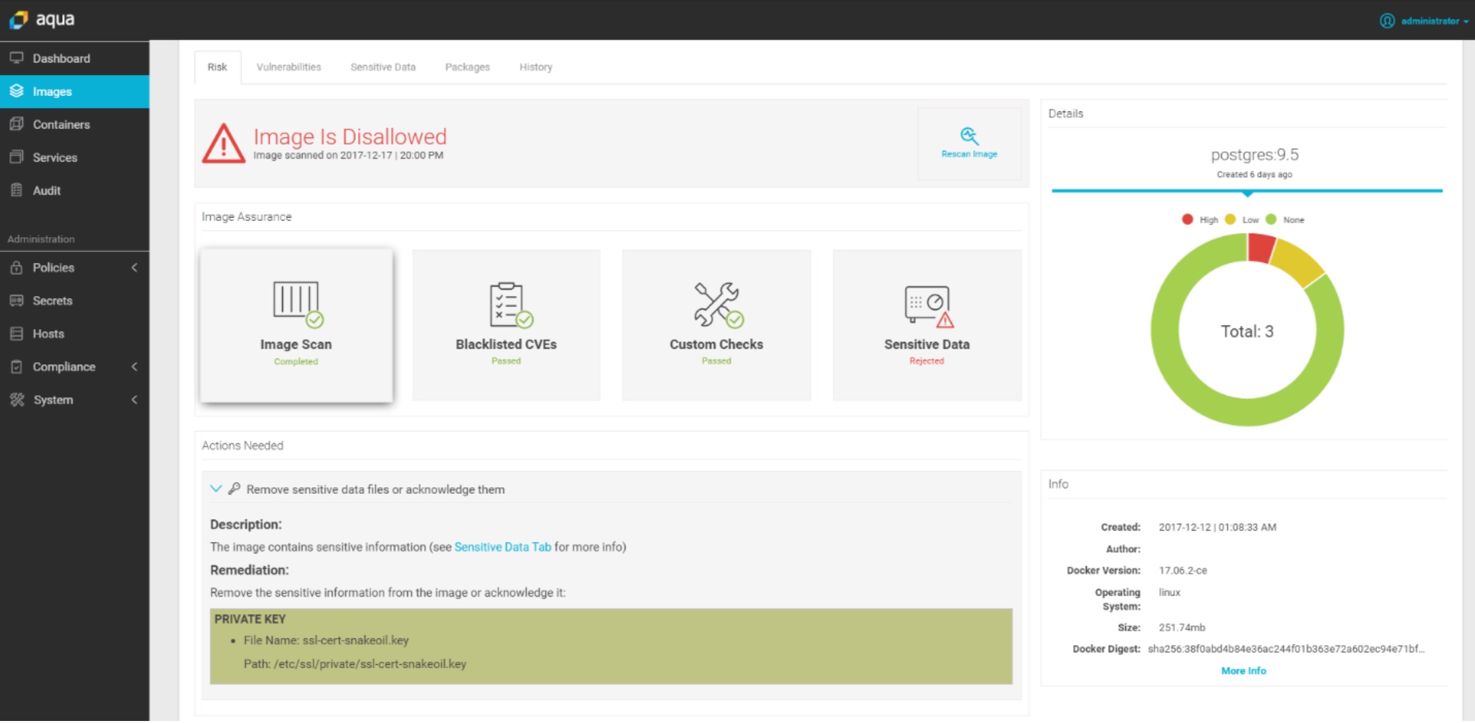Collapse the Remove sensitive data action chevron
The height and width of the screenshot is (723, 1475).
[x=216, y=489]
